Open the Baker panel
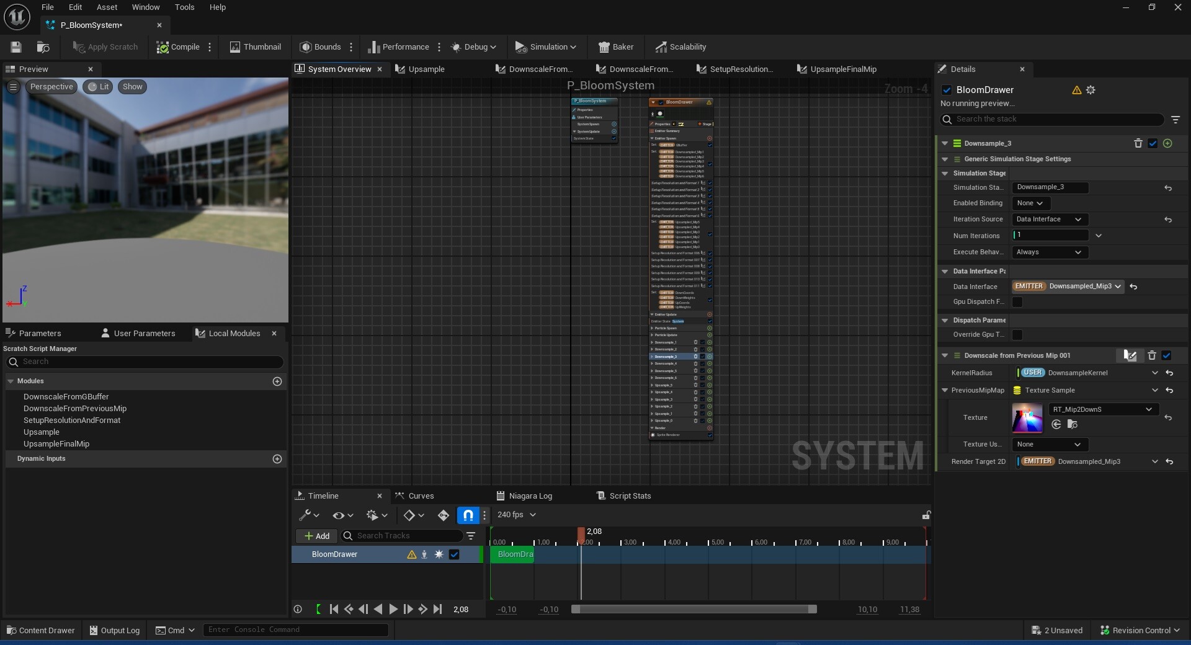The height and width of the screenshot is (645, 1191). [x=616, y=47]
